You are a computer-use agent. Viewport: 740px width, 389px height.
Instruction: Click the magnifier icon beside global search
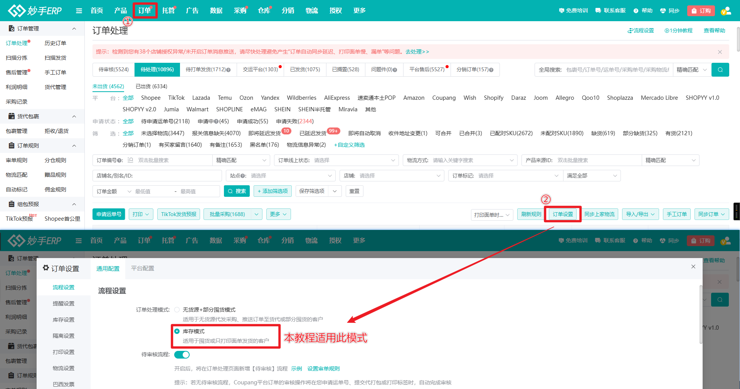pyautogui.click(x=720, y=70)
